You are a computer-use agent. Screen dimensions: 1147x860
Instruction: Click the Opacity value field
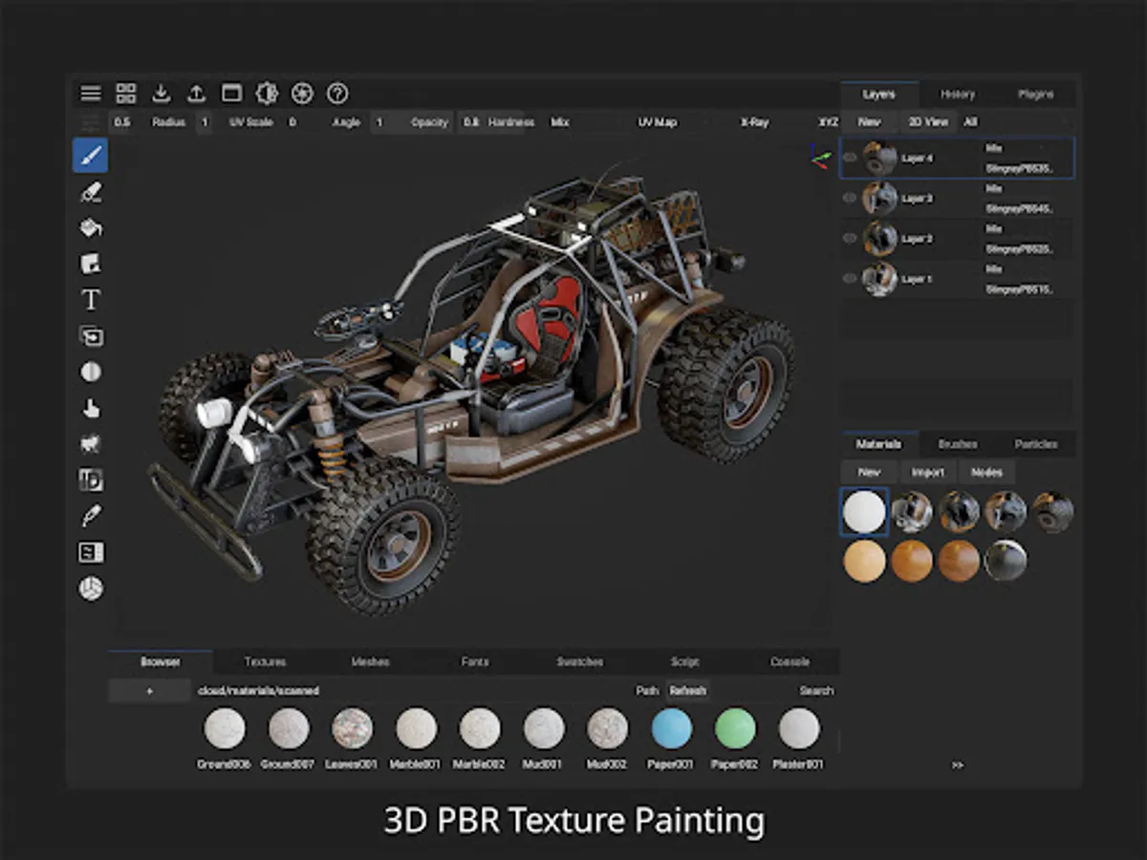471,122
